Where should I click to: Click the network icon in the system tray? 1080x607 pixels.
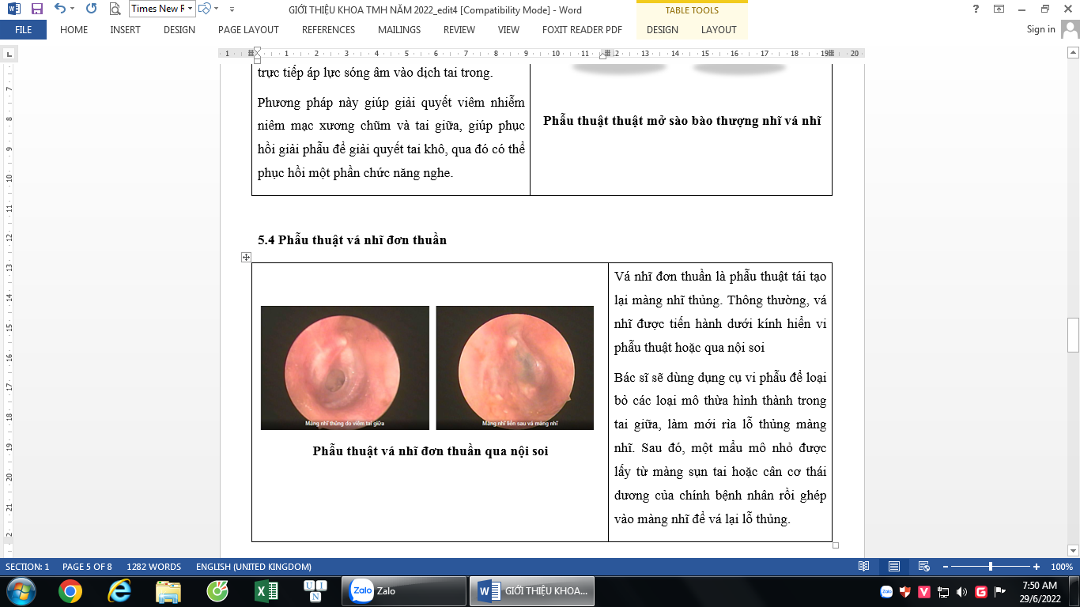coord(943,591)
